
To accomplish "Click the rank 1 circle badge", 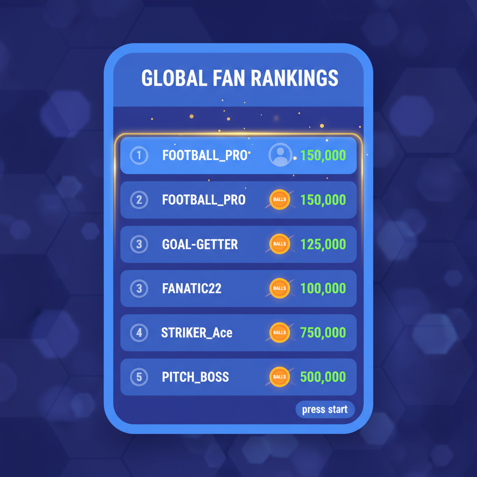I will coord(138,155).
